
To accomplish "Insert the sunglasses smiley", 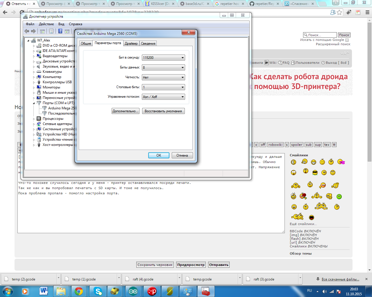I will (315, 173).
